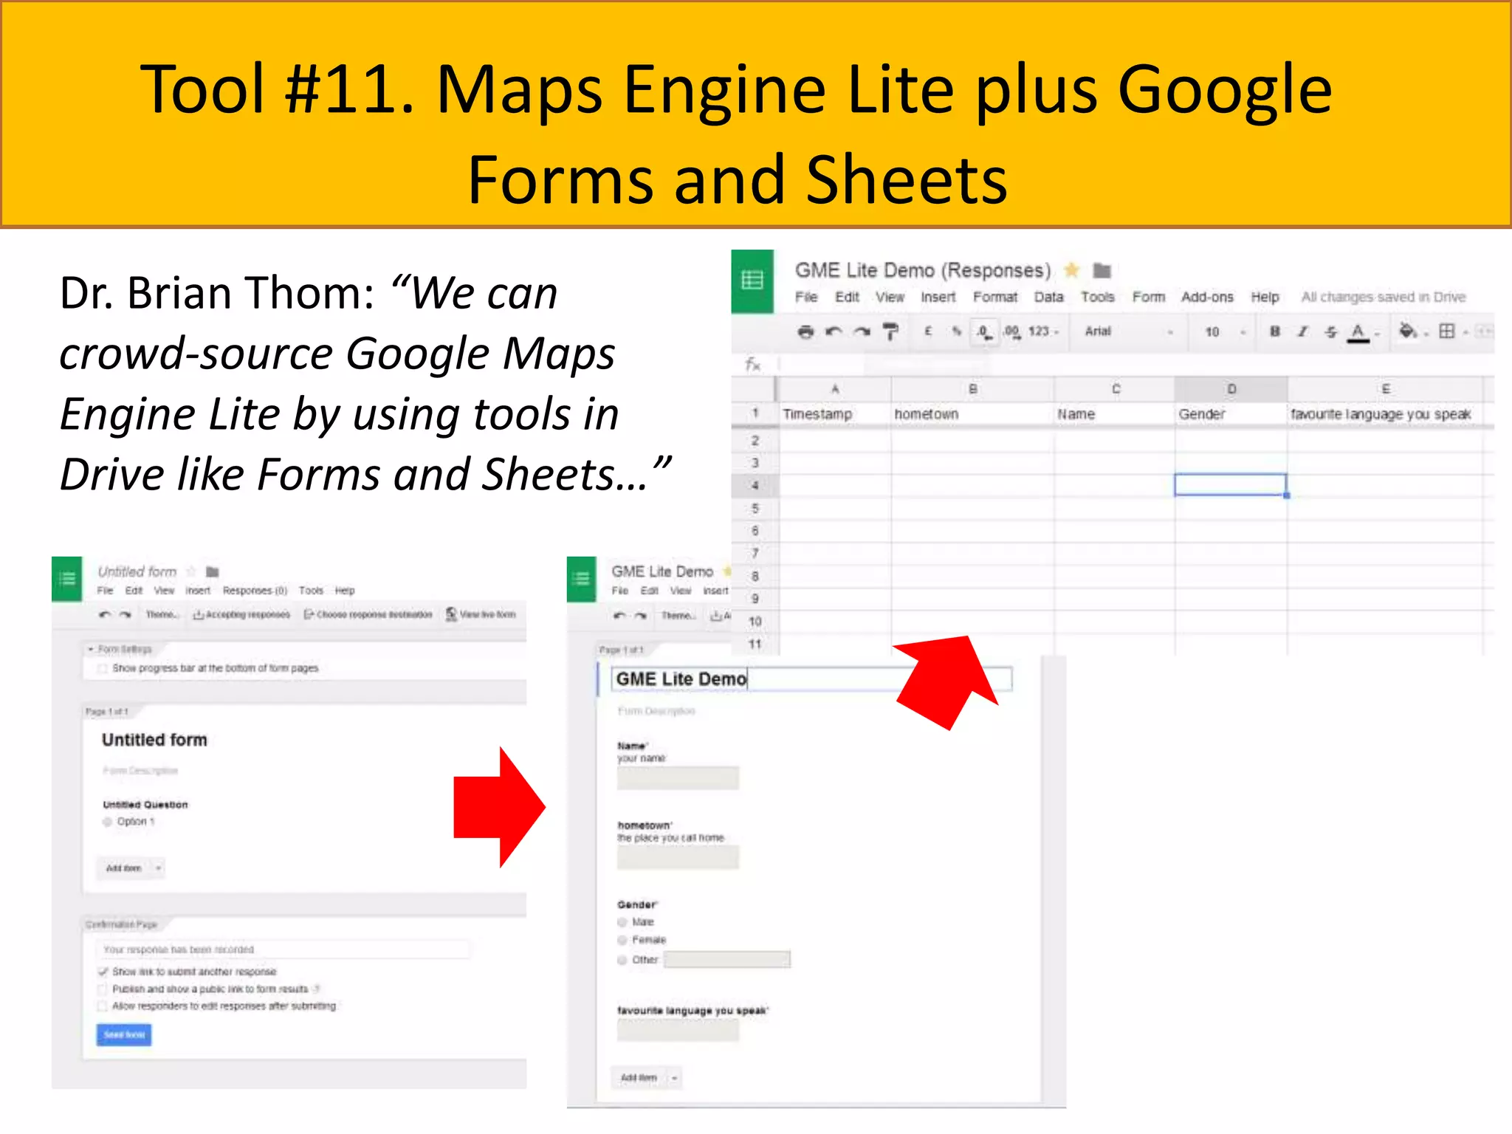Check Allow responders to edit responses

point(103,1006)
